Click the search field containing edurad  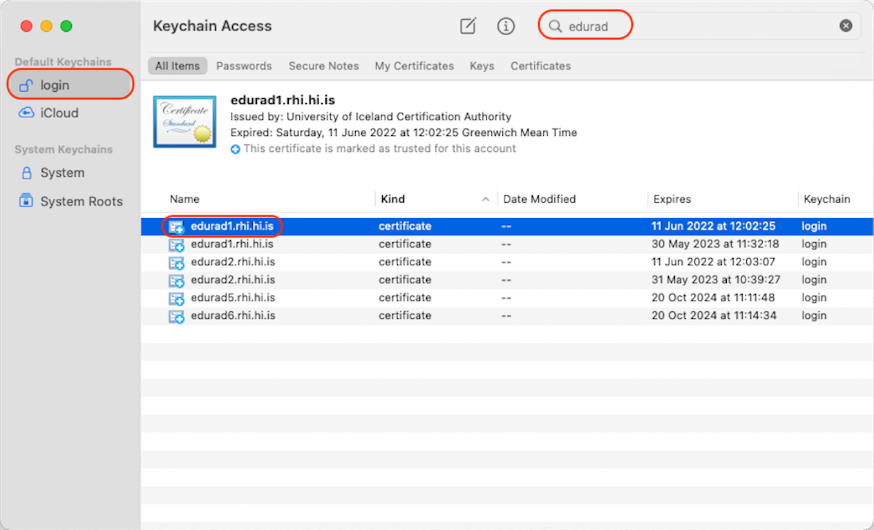pos(700,26)
